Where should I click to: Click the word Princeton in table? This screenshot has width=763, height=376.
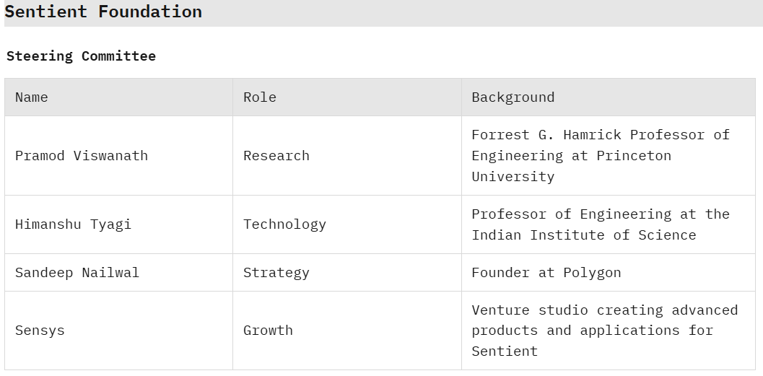pyautogui.click(x=634, y=156)
